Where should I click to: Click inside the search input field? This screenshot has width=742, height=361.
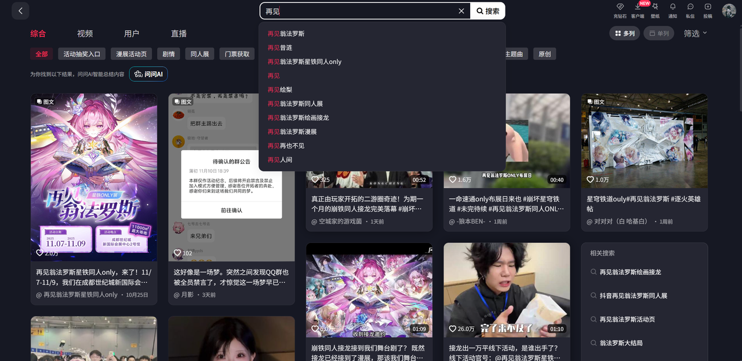359,11
